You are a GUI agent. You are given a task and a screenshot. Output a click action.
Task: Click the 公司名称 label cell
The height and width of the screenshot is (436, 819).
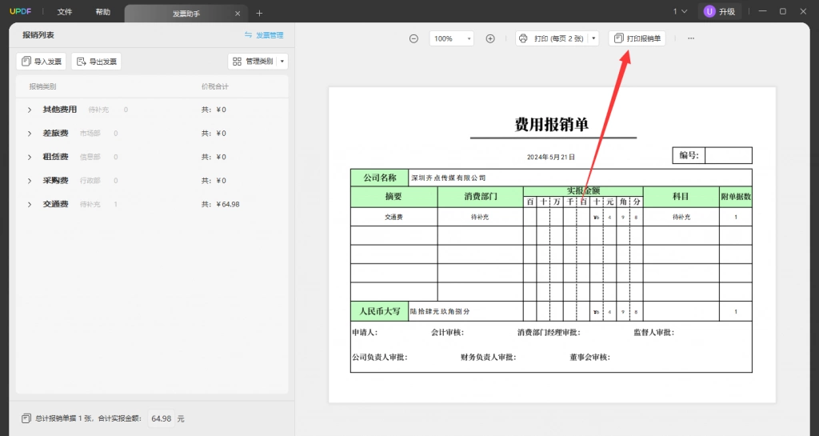(380, 178)
